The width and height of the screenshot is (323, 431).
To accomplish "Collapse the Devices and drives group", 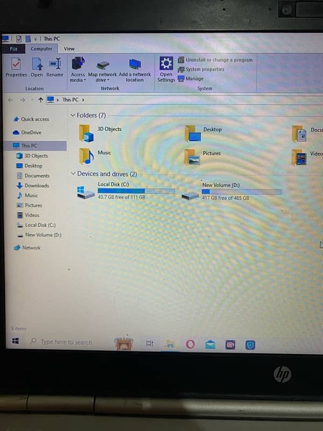I will point(73,174).
